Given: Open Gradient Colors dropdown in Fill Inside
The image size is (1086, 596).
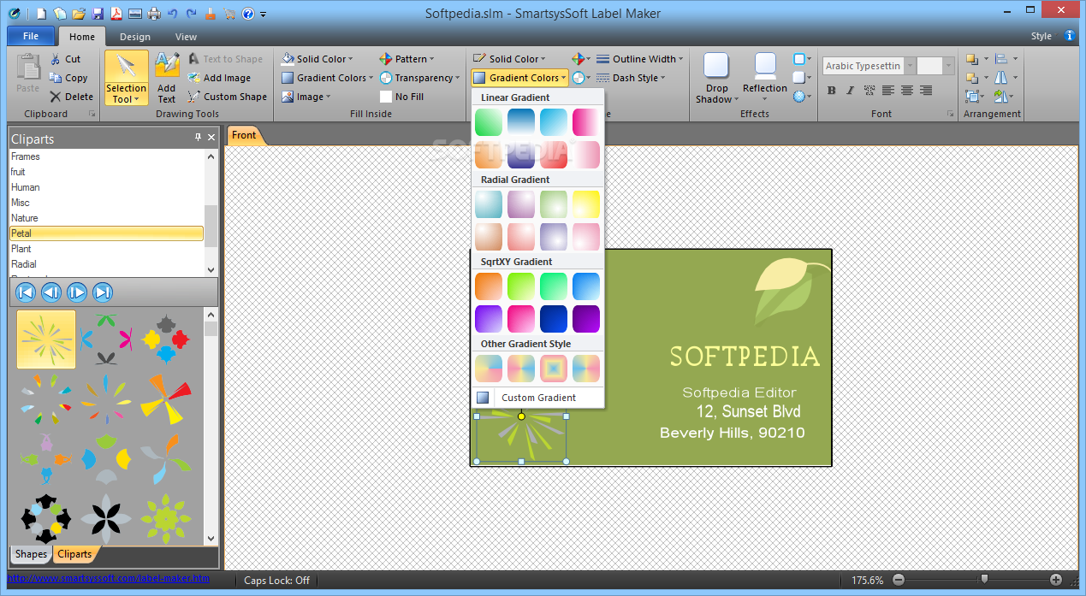Looking at the screenshot, I should coord(327,78).
